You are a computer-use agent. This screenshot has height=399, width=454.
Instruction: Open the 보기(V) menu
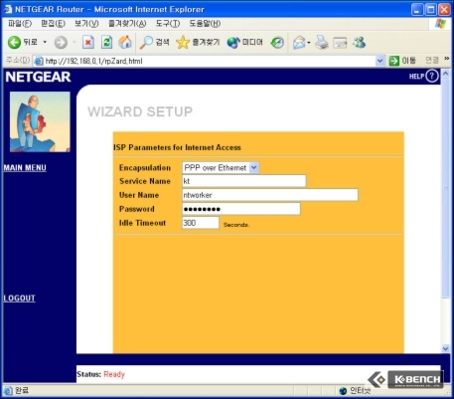point(86,24)
